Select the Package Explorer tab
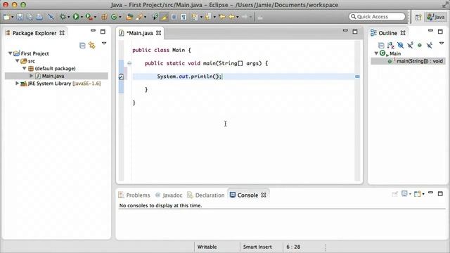450x253 pixels. click(x=34, y=33)
